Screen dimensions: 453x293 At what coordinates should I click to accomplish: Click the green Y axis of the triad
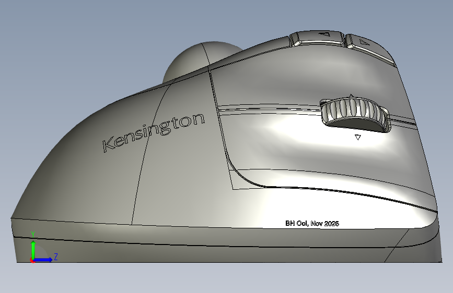[33, 250]
